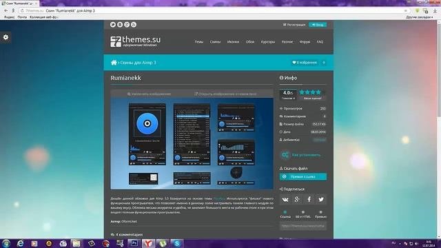This screenshot has height=248, width=441.
Task: Click the 'Rumianekk' page title
Action: (125, 78)
